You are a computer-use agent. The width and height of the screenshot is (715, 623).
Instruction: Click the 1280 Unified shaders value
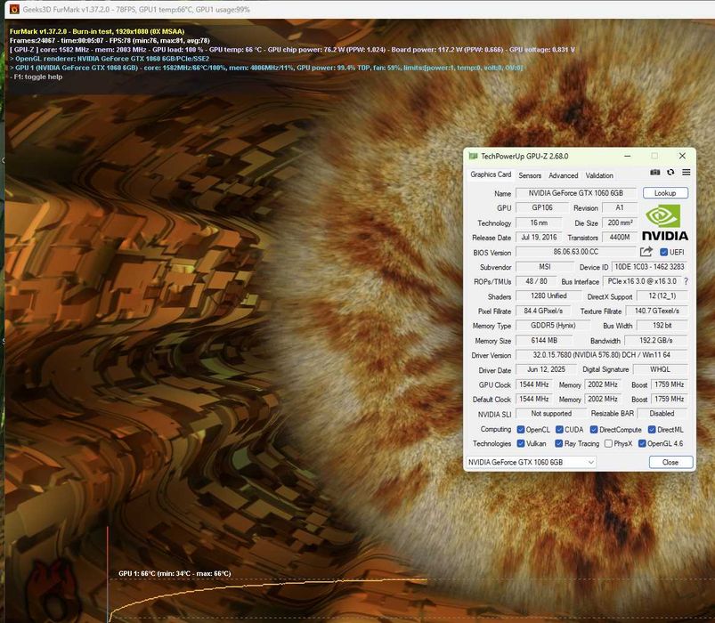548,295
